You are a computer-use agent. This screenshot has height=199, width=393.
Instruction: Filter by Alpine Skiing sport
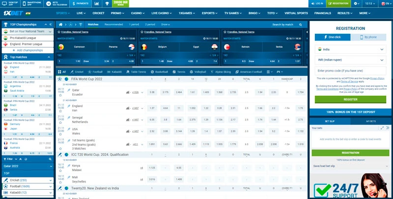221,72
